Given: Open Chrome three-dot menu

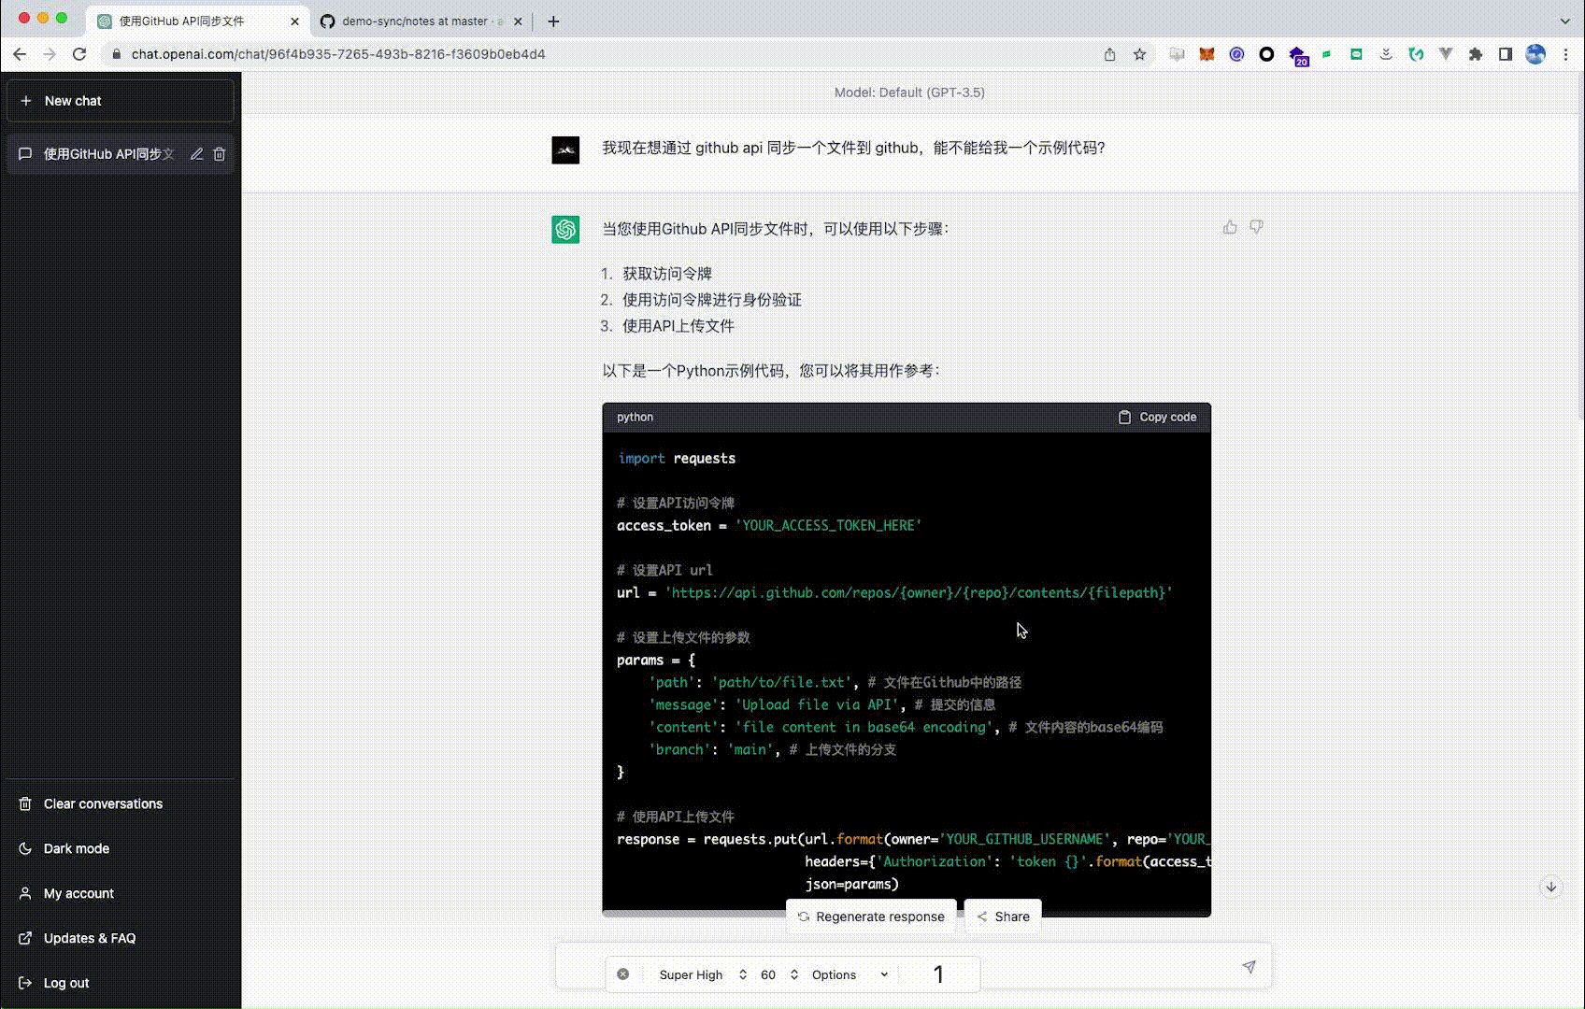Looking at the screenshot, I should (1565, 54).
